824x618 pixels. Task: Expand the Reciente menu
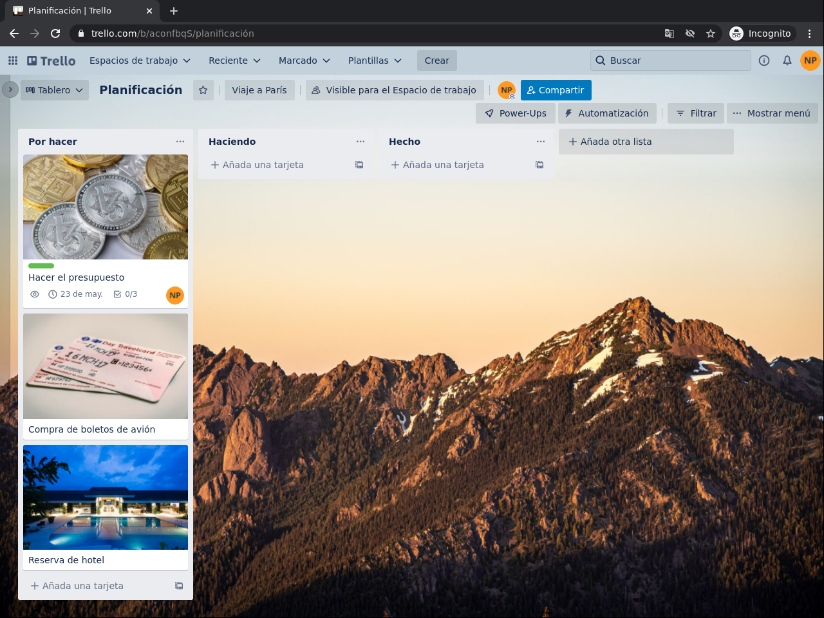[x=235, y=61]
